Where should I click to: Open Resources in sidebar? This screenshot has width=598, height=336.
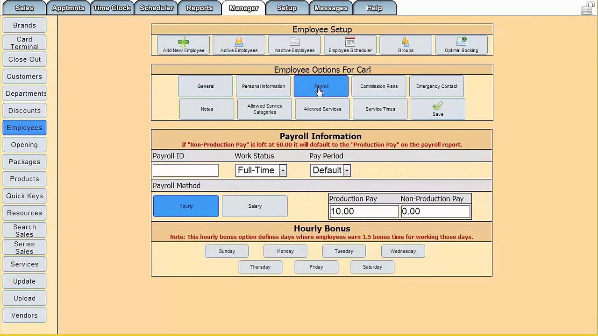[24, 213]
